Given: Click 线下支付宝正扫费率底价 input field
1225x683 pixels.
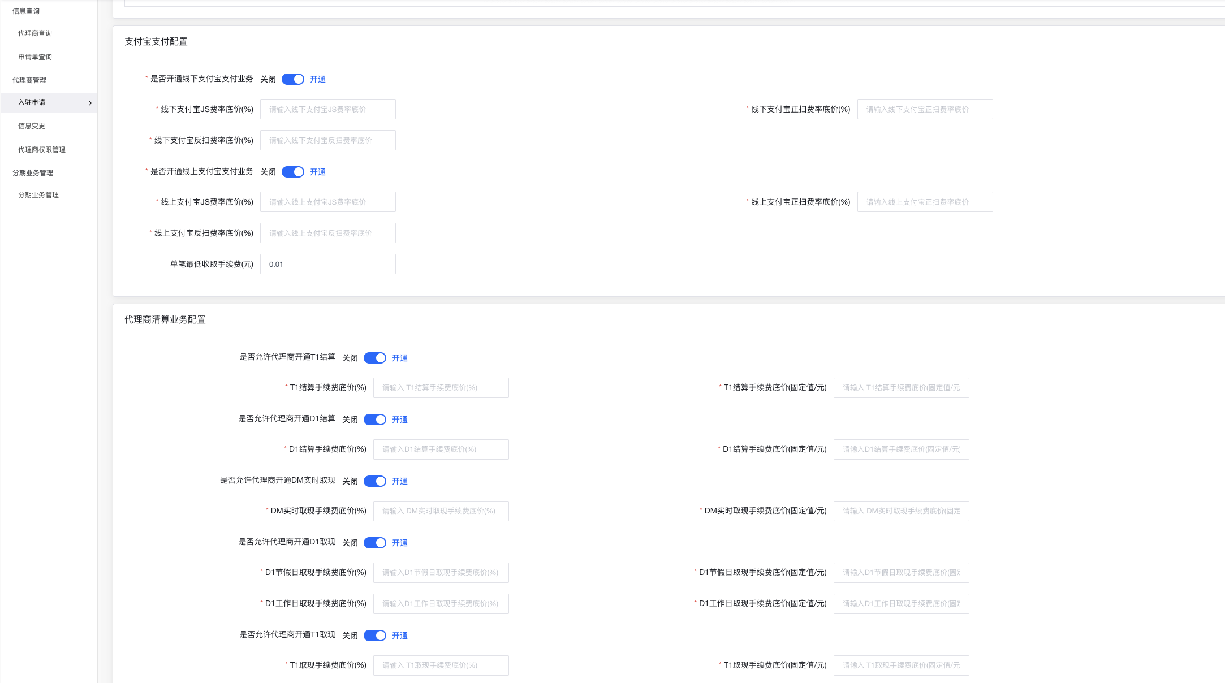Looking at the screenshot, I should pos(925,109).
